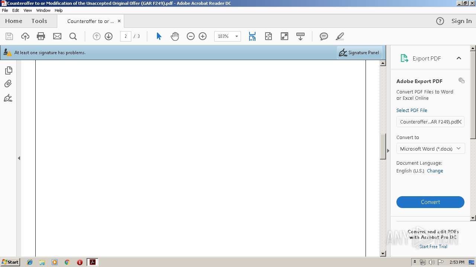Screen dimensions: 476x267
Task: Click document scrollbar up arrow
Action: 383,63
